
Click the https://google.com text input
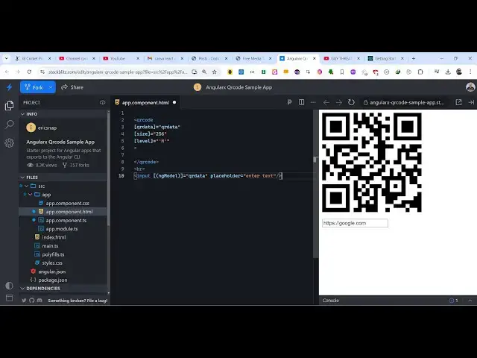(355, 223)
